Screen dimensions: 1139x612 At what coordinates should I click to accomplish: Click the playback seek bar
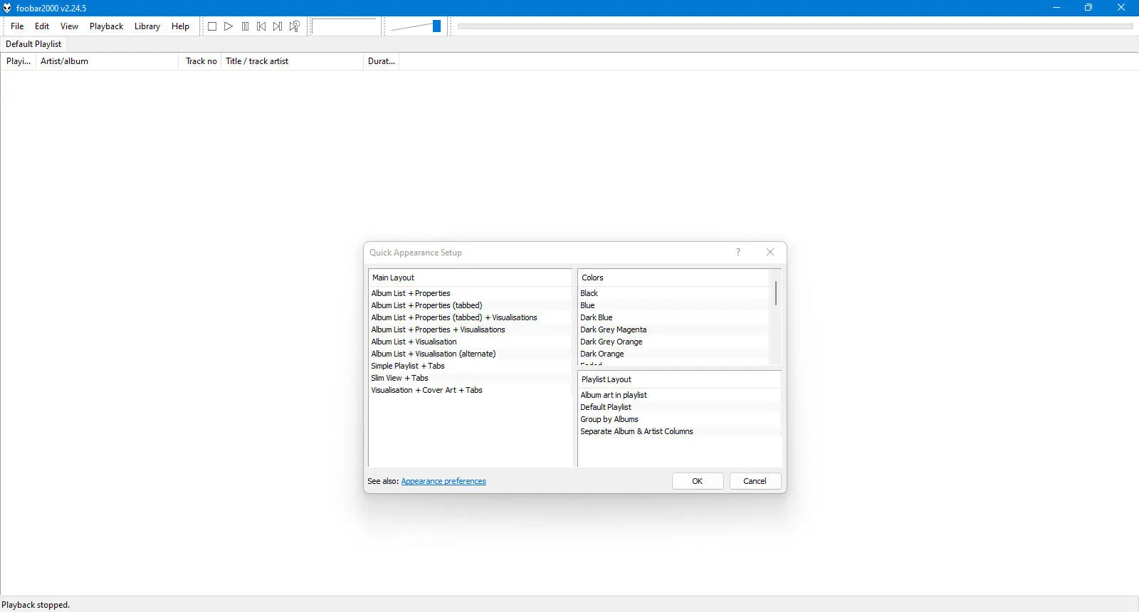point(795,26)
